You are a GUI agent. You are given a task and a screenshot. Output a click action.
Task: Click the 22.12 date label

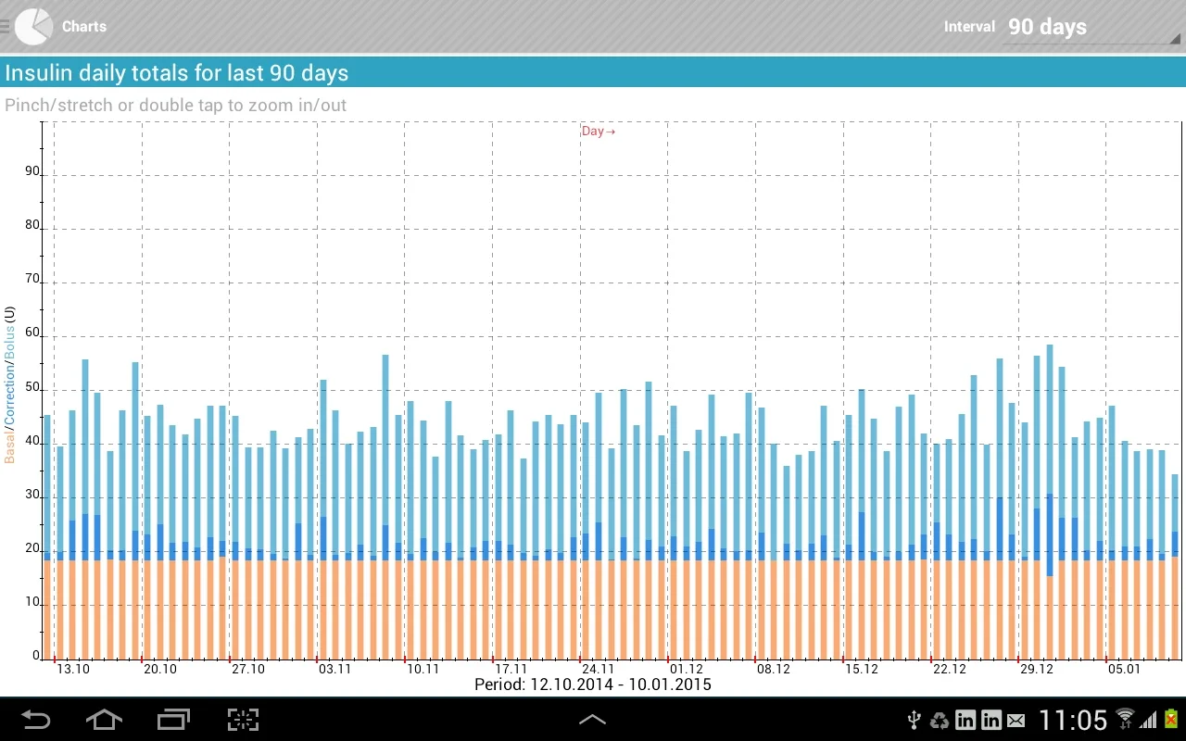click(950, 669)
